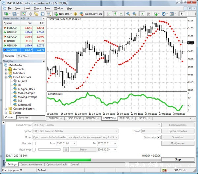Close the Navigator panel
Screen dimensions: 198x174
coord(45,61)
